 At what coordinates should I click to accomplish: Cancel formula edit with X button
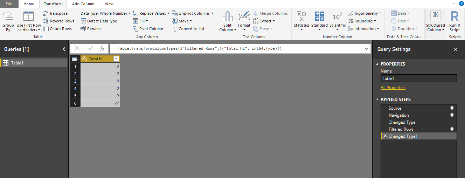tap(77, 48)
